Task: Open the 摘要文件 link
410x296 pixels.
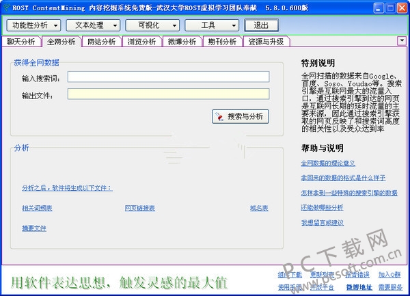Action: pyautogui.click(x=34, y=228)
